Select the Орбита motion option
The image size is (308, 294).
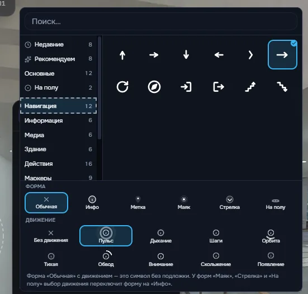271,236
